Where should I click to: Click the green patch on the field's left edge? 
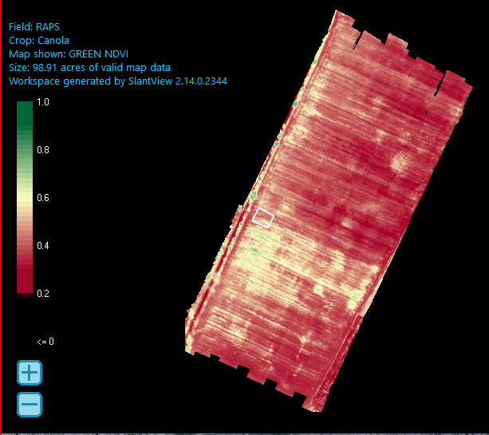254,196
